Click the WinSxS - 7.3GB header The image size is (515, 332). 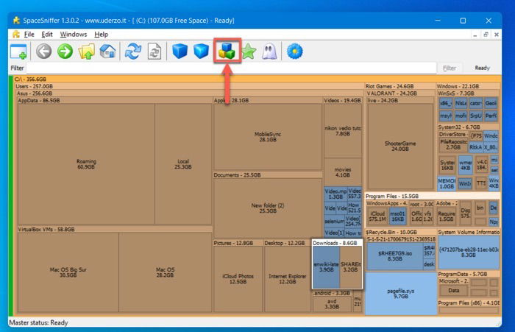469,93
